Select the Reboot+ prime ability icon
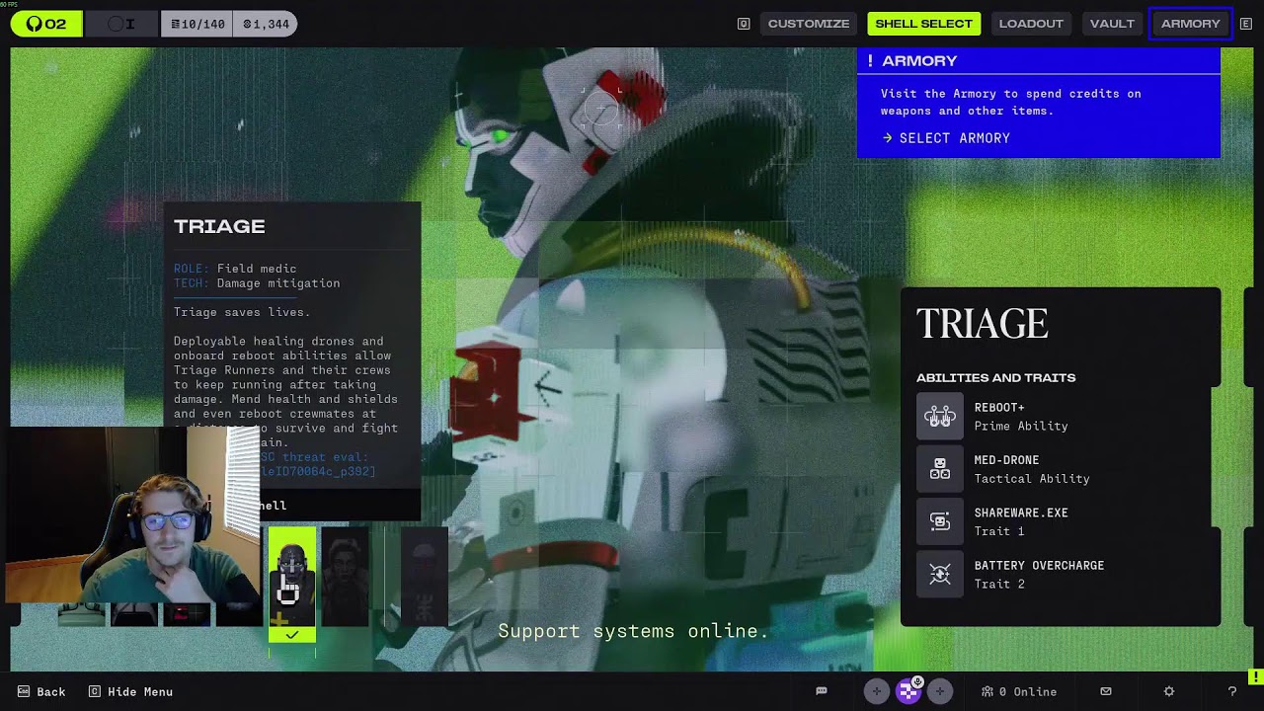This screenshot has width=1264, height=711. 939,417
